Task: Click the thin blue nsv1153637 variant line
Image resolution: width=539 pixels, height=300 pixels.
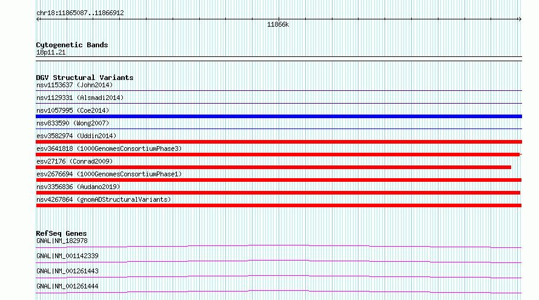Action: pos(279,91)
